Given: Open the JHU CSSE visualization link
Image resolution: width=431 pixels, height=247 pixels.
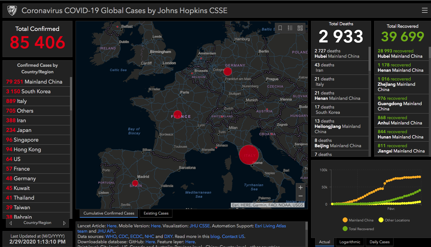Looking at the screenshot, I should pos(200,226).
